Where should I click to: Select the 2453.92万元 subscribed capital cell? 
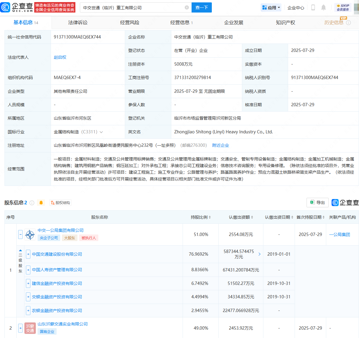[x=241, y=328]
